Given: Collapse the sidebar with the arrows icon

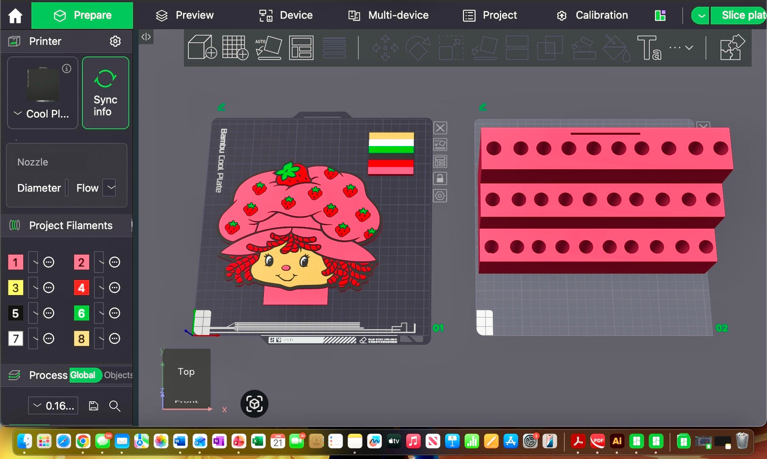Looking at the screenshot, I should [x=146, y=37].
